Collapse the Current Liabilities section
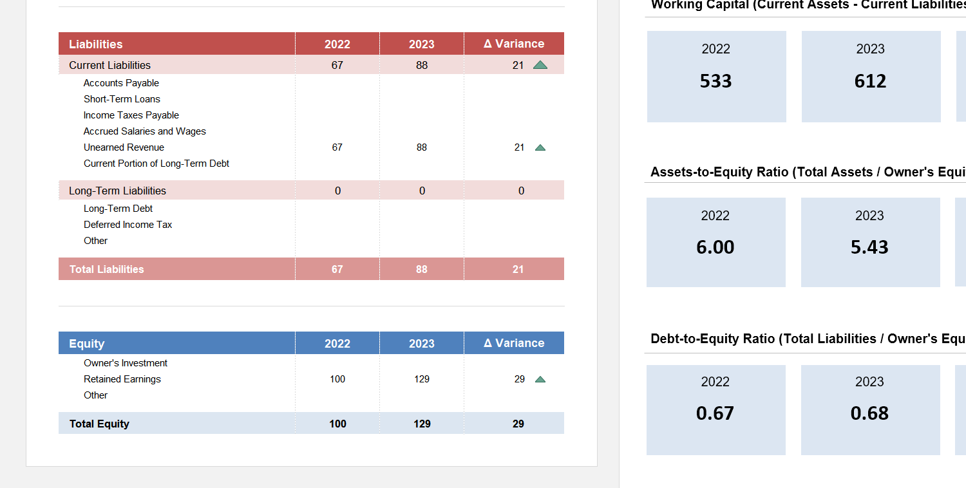This screenshot has width=966, height=488. [x=109, y=65]
